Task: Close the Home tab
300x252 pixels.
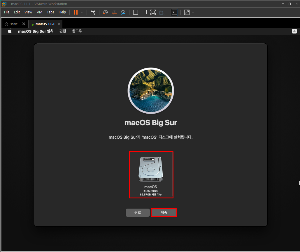Action: [x=24, y=24]
